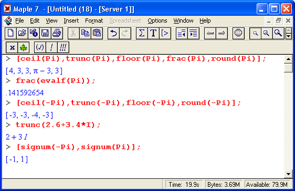295x191 pixels.
Task: Print the worksheet using the printer icon
Action: [57, 33]
